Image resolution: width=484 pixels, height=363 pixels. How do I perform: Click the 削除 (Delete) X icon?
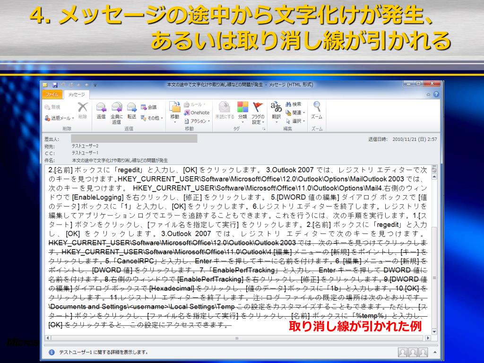(x=82, y=111)
